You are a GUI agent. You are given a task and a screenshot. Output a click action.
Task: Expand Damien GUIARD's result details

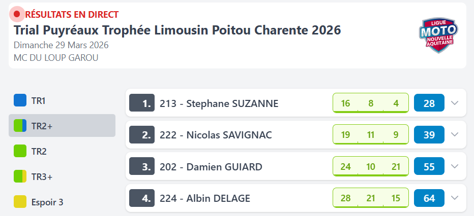coord(455,166)
